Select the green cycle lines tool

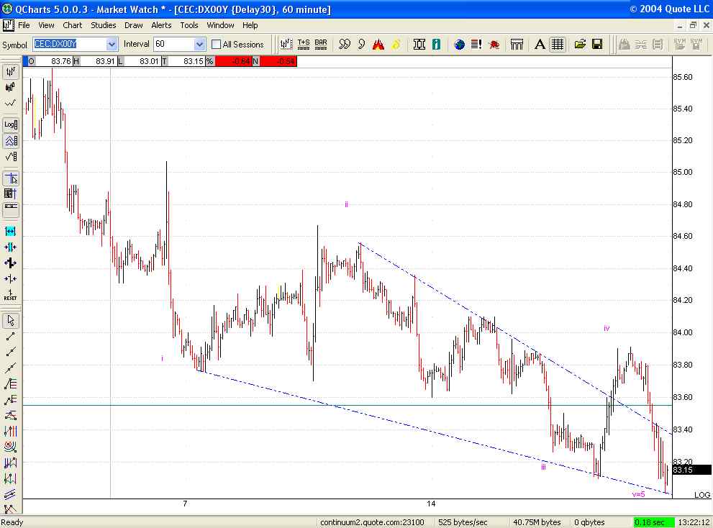tap(10, 478)
